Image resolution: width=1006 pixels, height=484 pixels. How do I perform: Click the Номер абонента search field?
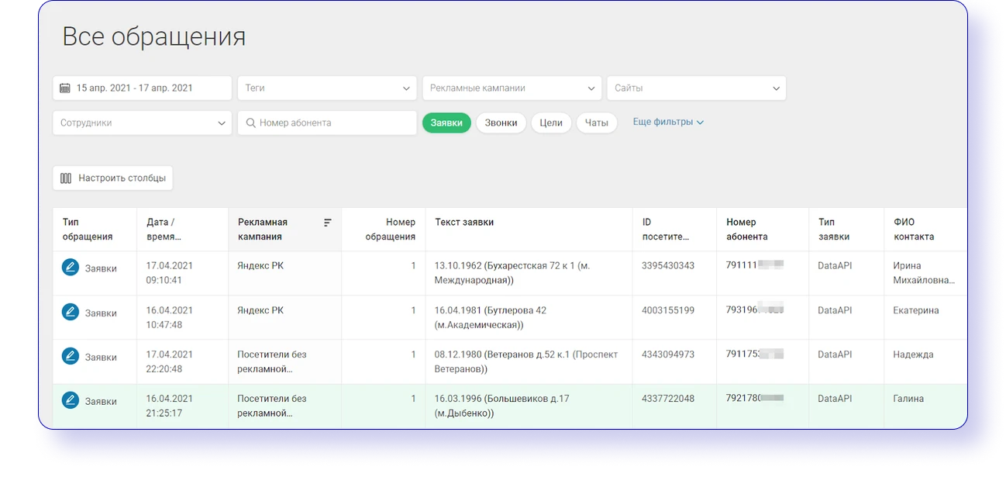click(x=327, y=123)
